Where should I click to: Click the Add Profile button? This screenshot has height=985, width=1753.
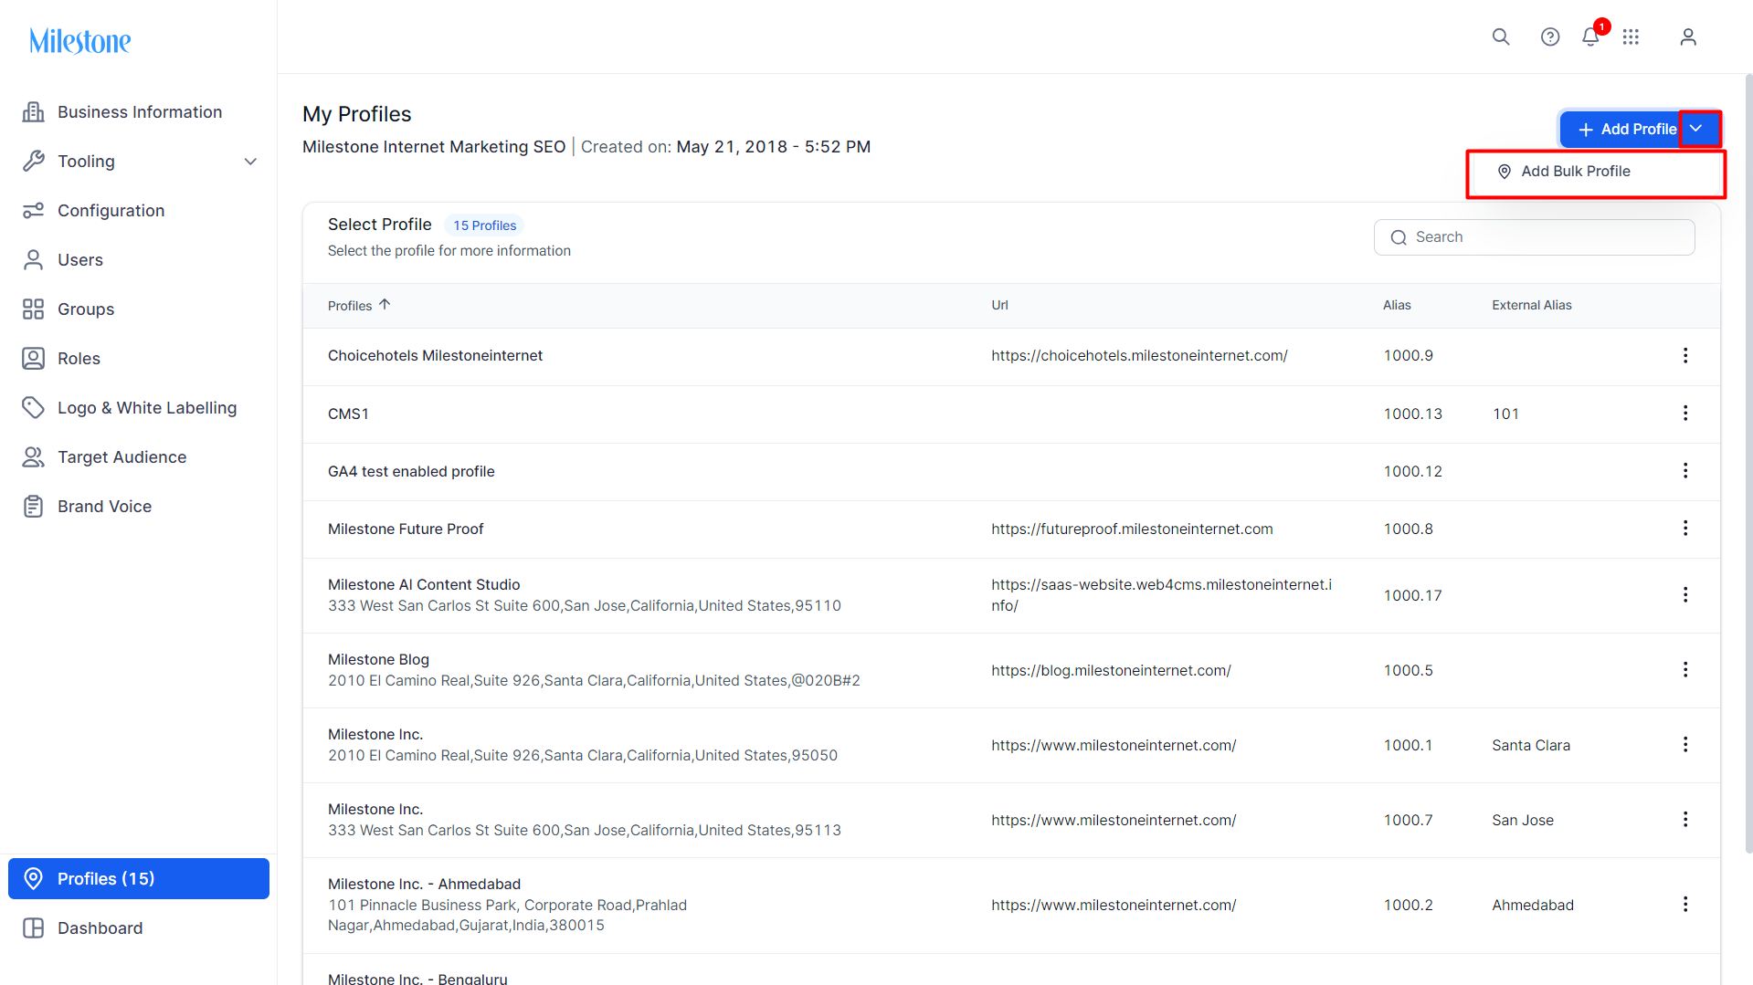[x=1620, y=129]
